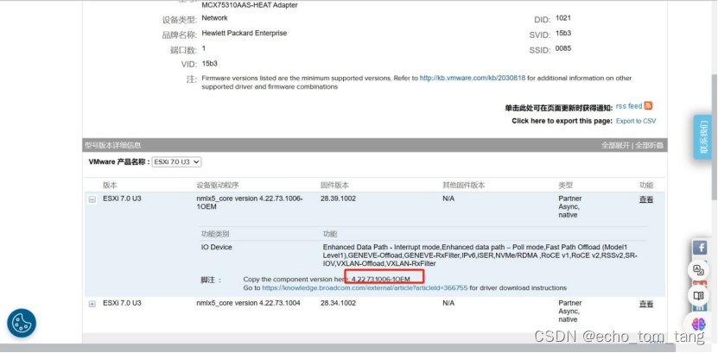Open the knowledge.broadcom.com article link
Image resolution: width=718 pixels, height=353 pixels.
tap(365, 288)
